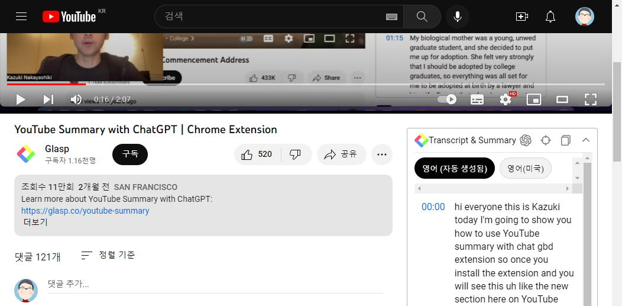Collapse the Transcript & Summary panel
The image size is (622, 306).
(x=586, y=140)
